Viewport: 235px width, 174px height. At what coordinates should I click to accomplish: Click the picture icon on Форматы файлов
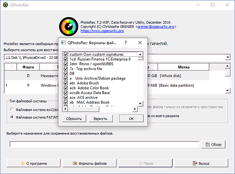[75, 163]
